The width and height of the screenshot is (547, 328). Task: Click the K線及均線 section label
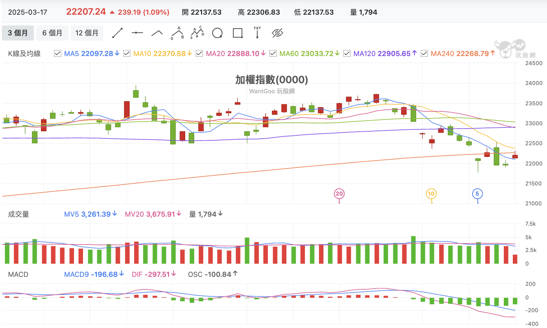24,53
